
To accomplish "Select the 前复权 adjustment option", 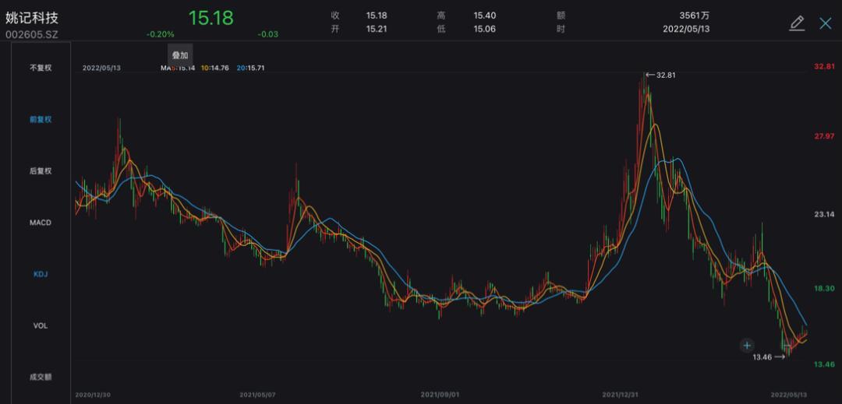I will pyautogui.click(x=40, y=119).
